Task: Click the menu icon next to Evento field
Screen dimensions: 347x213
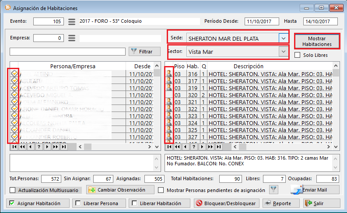Action: pos(72,21)
